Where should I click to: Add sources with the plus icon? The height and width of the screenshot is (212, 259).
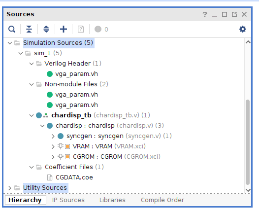coord(64,29)
